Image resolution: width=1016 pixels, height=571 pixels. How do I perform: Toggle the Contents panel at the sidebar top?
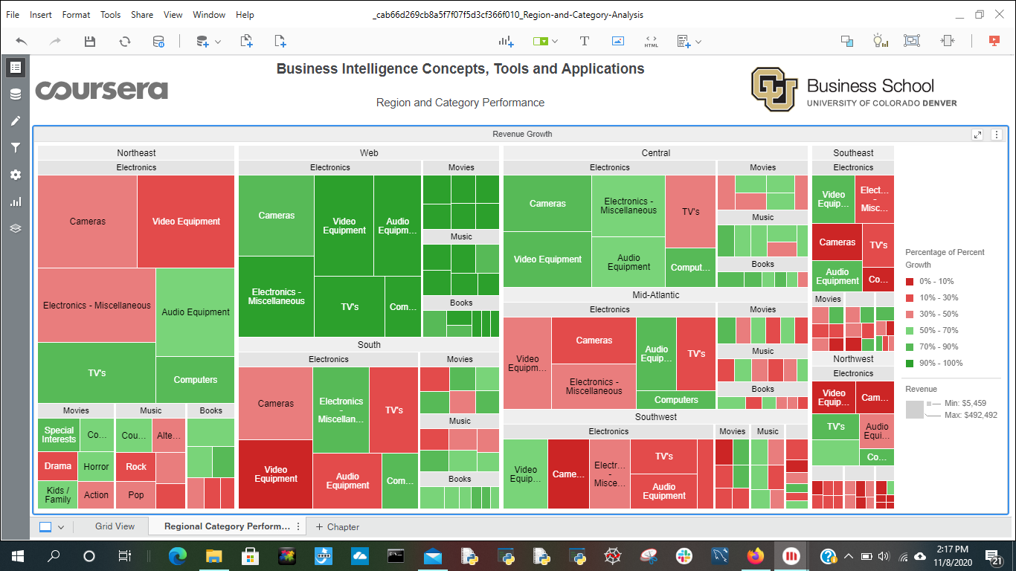click(16, 68)
